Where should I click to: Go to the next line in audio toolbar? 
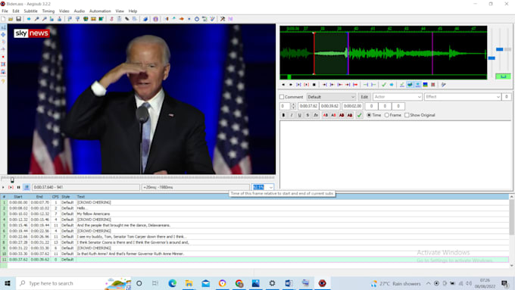pos(291,85)
